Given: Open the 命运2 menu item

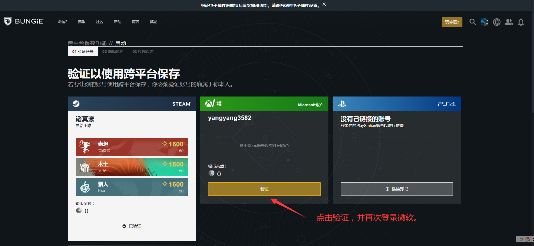Looking at the screenshot, I should point(62,22).
